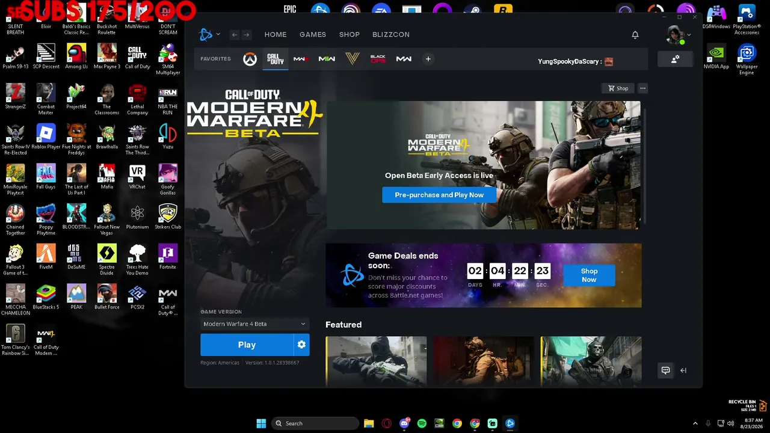Screen dimensions: 770x433
Task: Select the NVIDIA App desktop icon
Action: 716,57
